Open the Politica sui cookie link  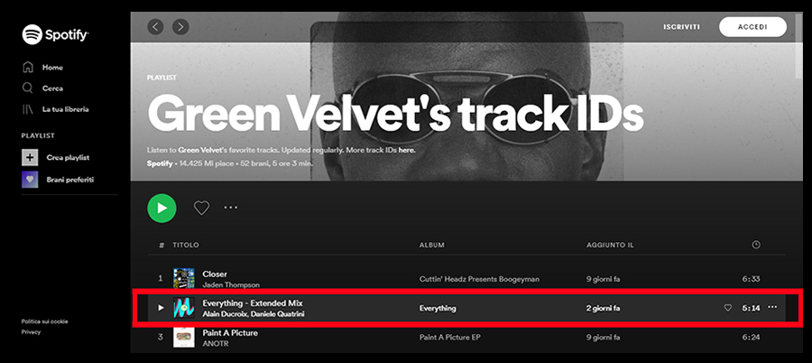tap(45, 321)
